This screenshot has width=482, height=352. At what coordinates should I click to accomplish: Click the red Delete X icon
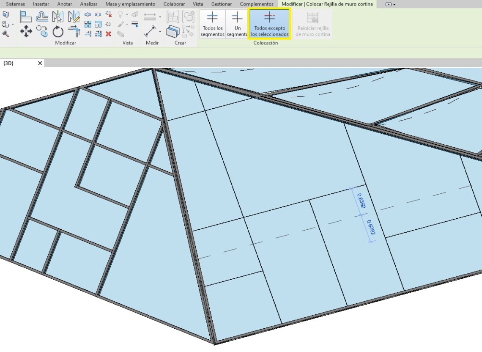pos(108,34)
